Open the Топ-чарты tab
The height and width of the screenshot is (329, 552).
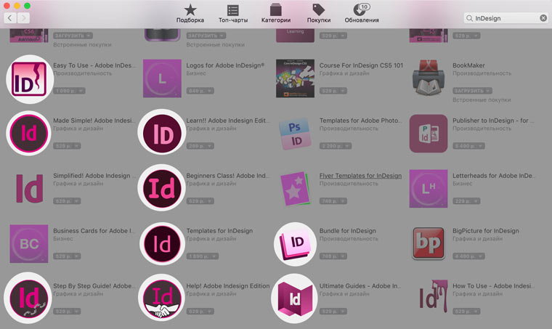[233, 14]
